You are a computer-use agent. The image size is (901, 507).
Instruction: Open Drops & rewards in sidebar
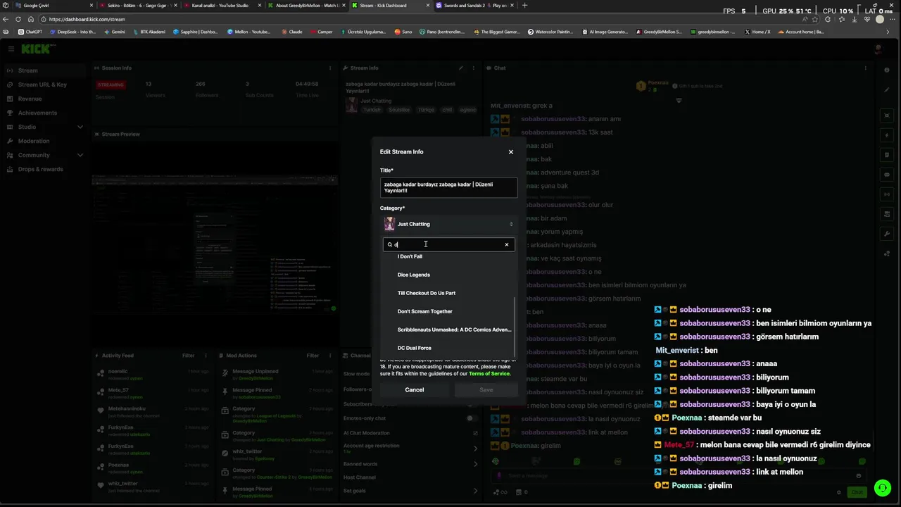(x=44, y=169)
